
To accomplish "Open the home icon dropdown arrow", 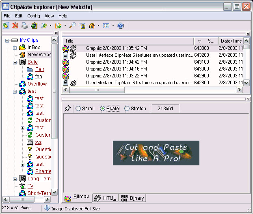I will tap(98, 26).
